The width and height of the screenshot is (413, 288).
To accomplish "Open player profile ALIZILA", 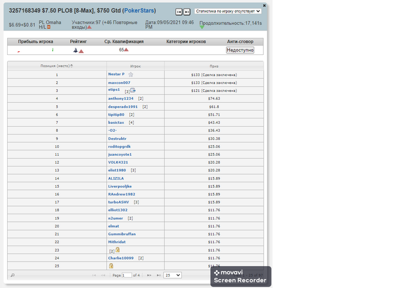I will click(116, 178).
